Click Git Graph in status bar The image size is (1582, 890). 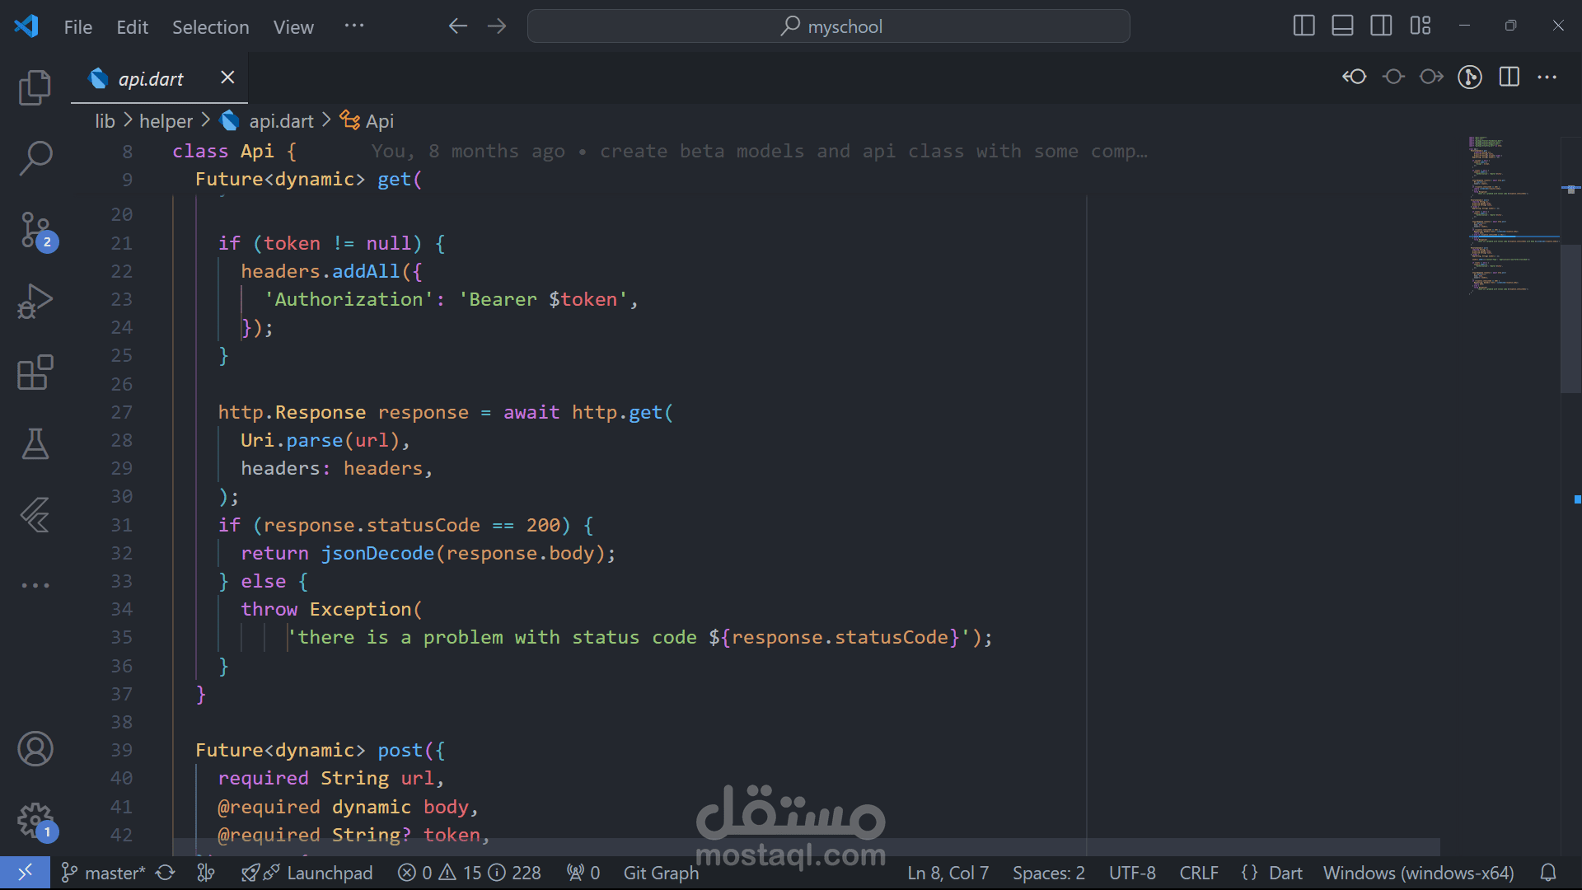point(661,873)
